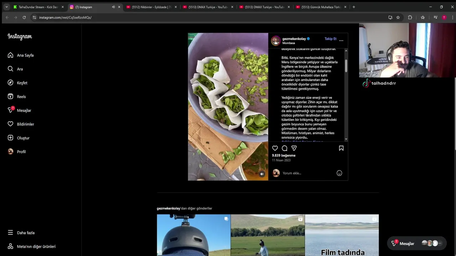Screen dimensions: 456x256
Task: Toggle reel video sound
Action: point(262,174)
